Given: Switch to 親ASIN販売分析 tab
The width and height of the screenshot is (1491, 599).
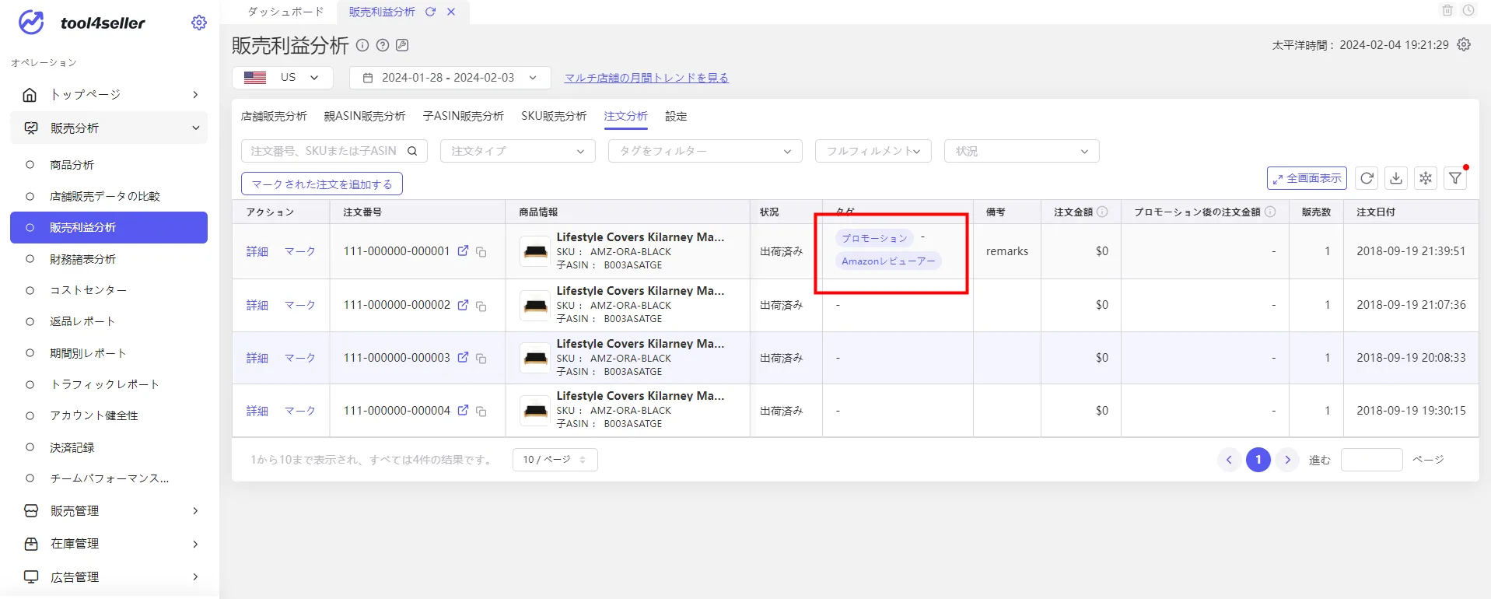Looking at the screenshot, I should click(365, 116).
